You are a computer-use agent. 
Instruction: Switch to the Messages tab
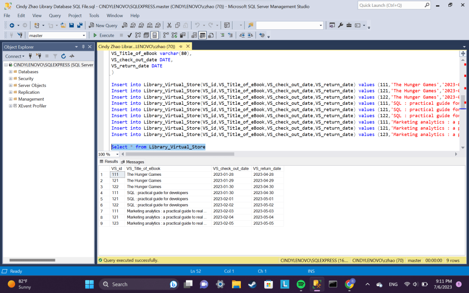132,162
